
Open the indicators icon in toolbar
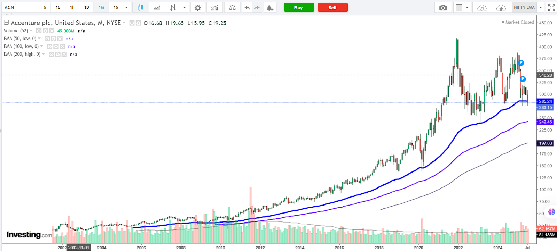[215, 8]
